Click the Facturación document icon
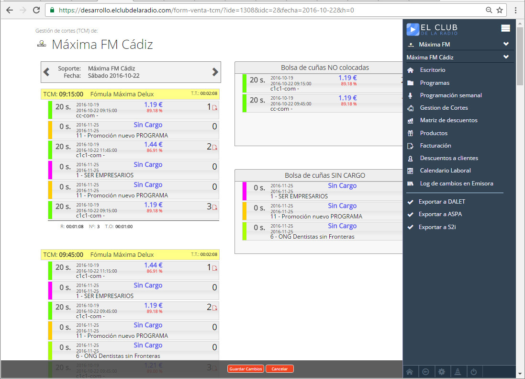Screen dimensions: 525x379 point(410,146)
